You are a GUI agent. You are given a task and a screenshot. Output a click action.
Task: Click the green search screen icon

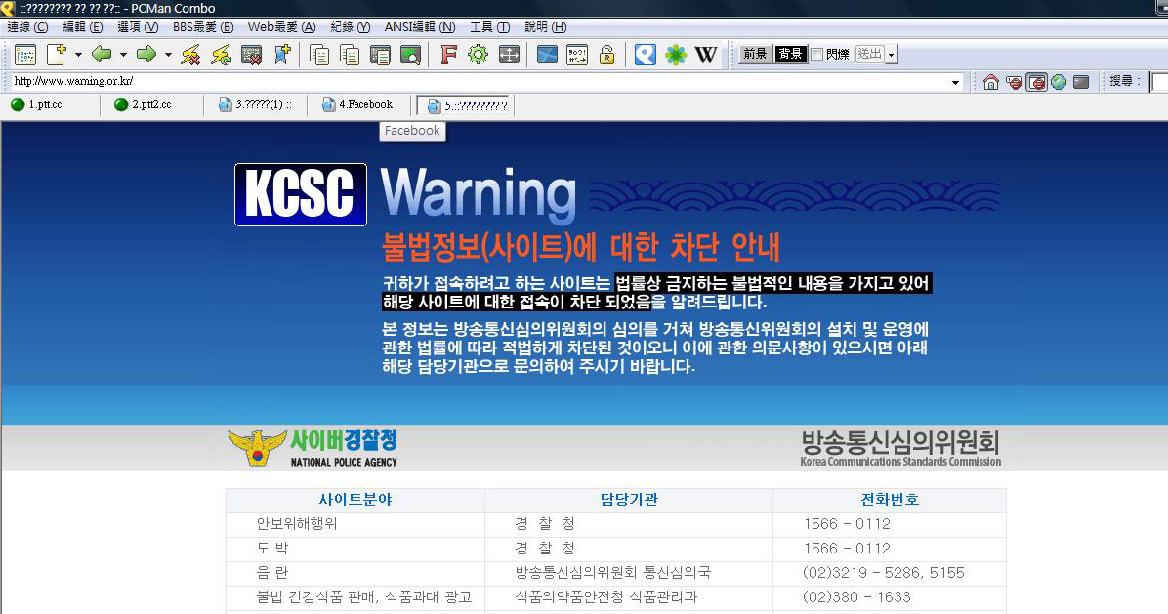(410, 55)
